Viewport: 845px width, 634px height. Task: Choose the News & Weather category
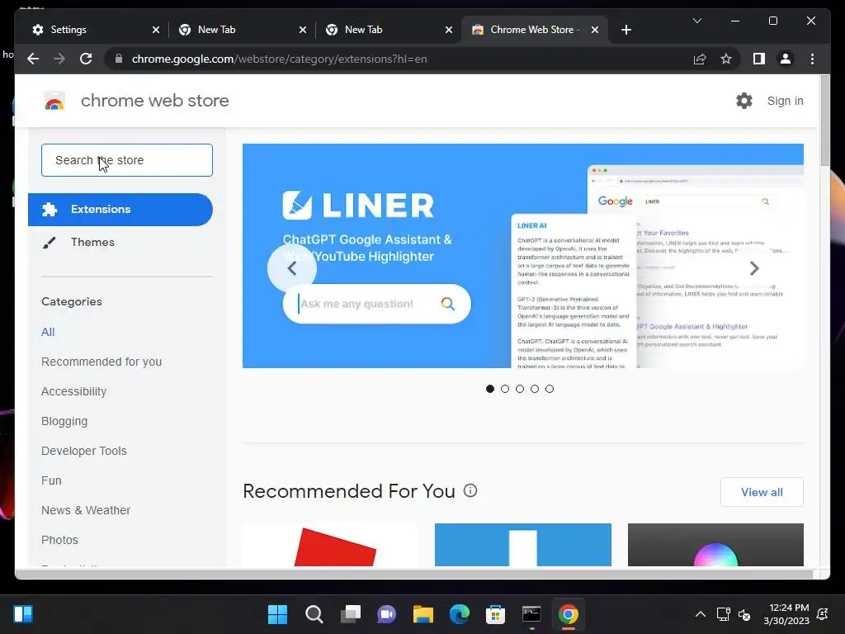tap(86, 510)
